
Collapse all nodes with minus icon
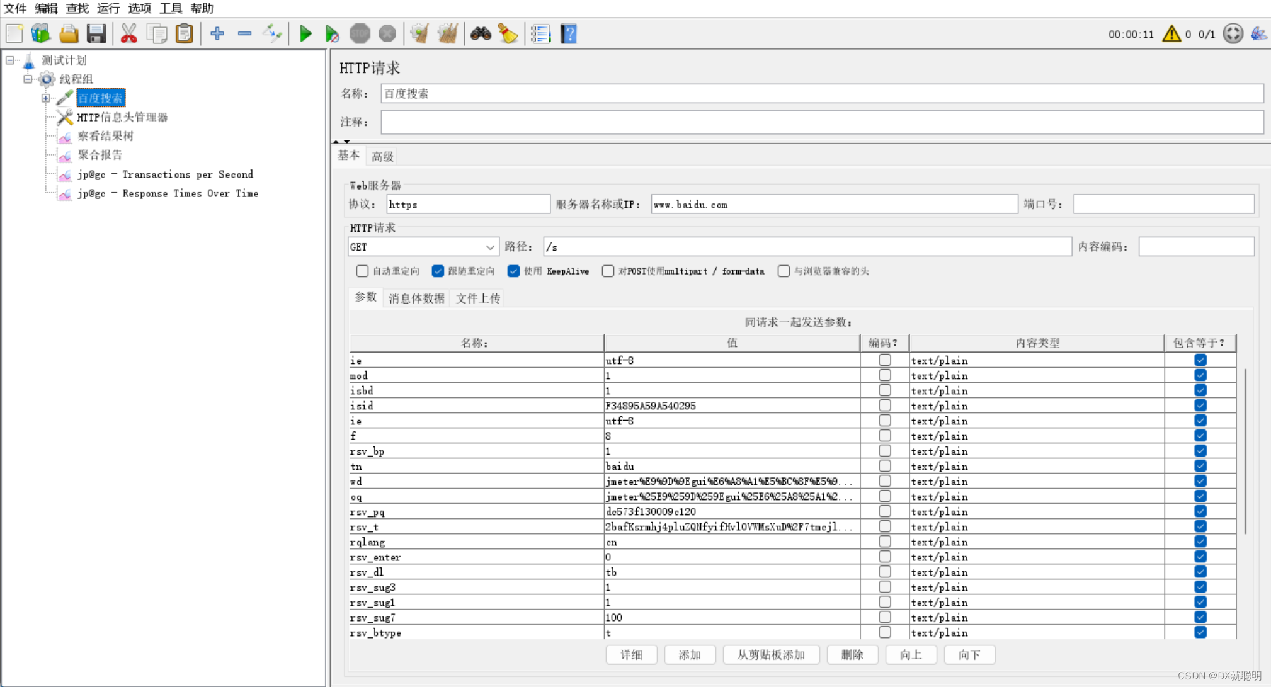[245, 33]
